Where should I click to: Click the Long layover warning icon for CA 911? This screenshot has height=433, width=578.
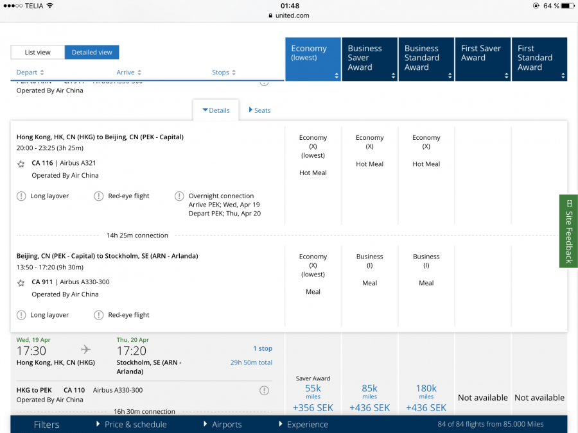[x=22, y=315]
